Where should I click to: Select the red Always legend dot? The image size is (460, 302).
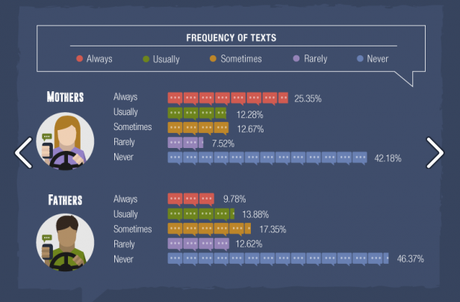click(79, 58)
